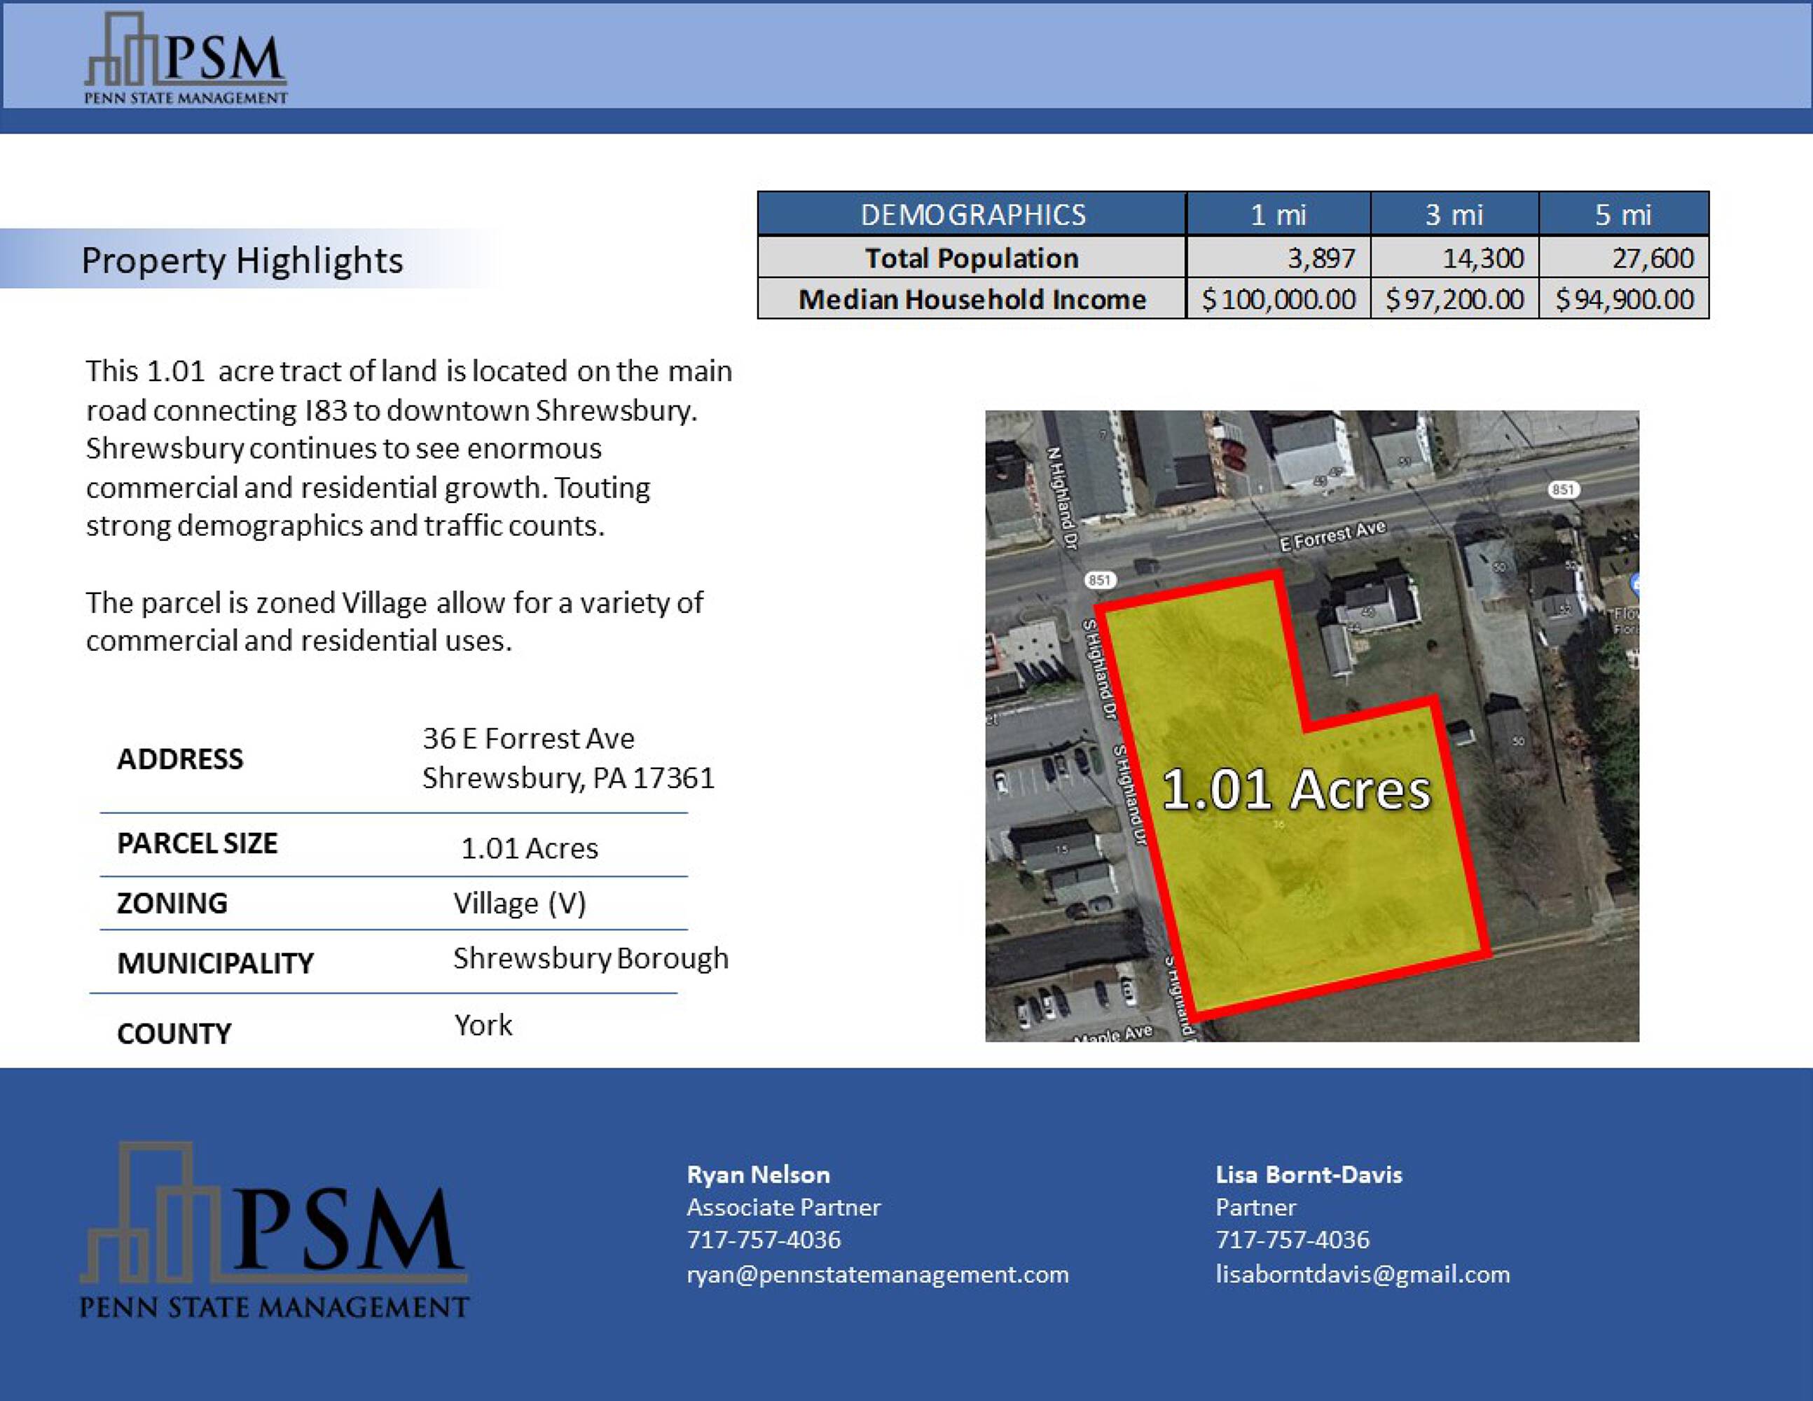Click the 'Village (V)' zoning value

click(x=520, y=903)
